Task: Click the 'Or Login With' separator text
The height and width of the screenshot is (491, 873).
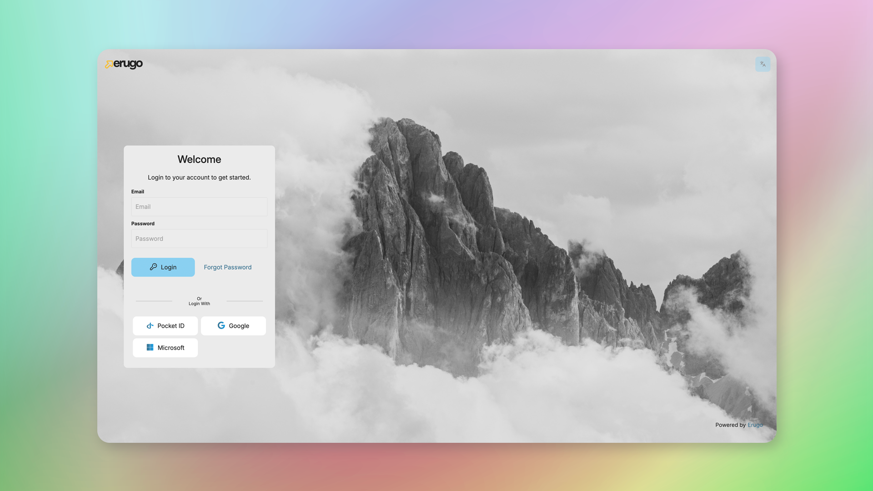Action: tap(199, 301)
